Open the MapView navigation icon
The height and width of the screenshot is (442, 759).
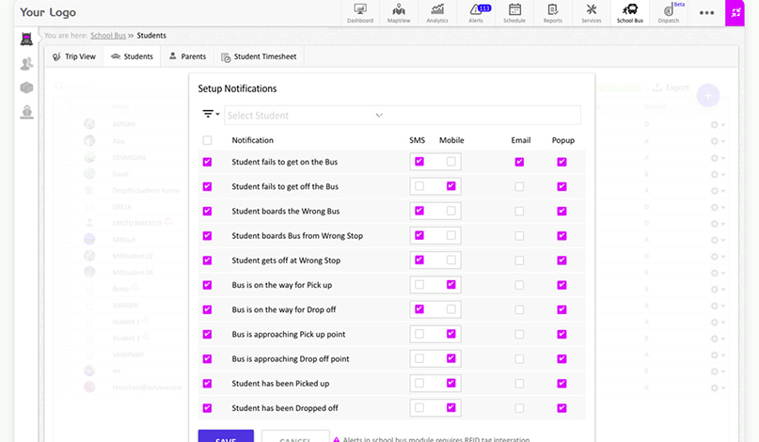[x=399, y=13]
